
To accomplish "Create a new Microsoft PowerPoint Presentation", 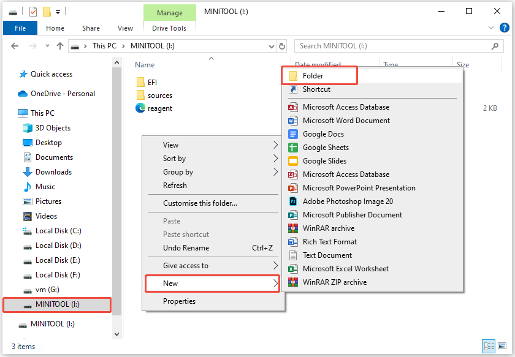I will pyautogui.click(x=372, y=188).
